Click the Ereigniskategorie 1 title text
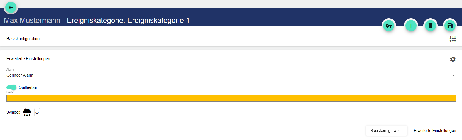 tap(158, 20)
